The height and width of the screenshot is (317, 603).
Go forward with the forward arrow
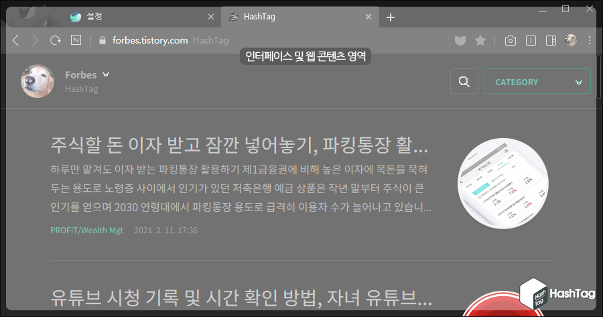[x=36, y=40]
